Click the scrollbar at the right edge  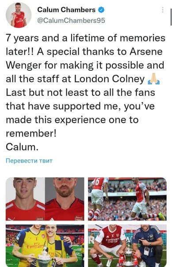[171, 17]
